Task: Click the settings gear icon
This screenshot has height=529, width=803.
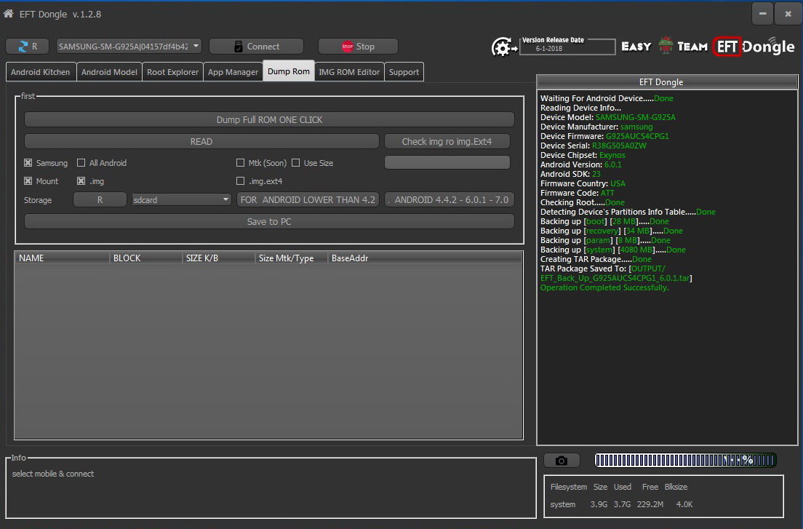Action: 503,47
